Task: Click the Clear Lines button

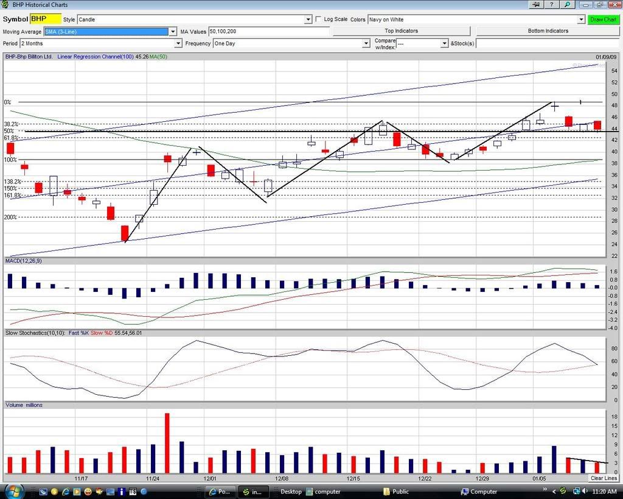Action: coord(604,478)
